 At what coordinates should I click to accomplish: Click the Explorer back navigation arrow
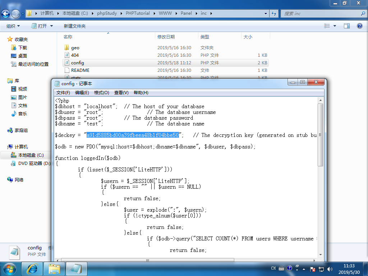pos(6,14)
